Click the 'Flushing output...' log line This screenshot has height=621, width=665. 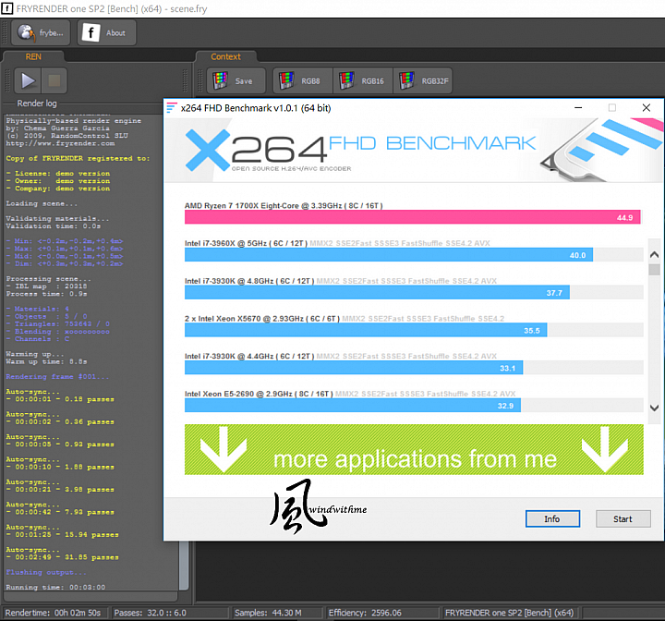coord(46,572)
